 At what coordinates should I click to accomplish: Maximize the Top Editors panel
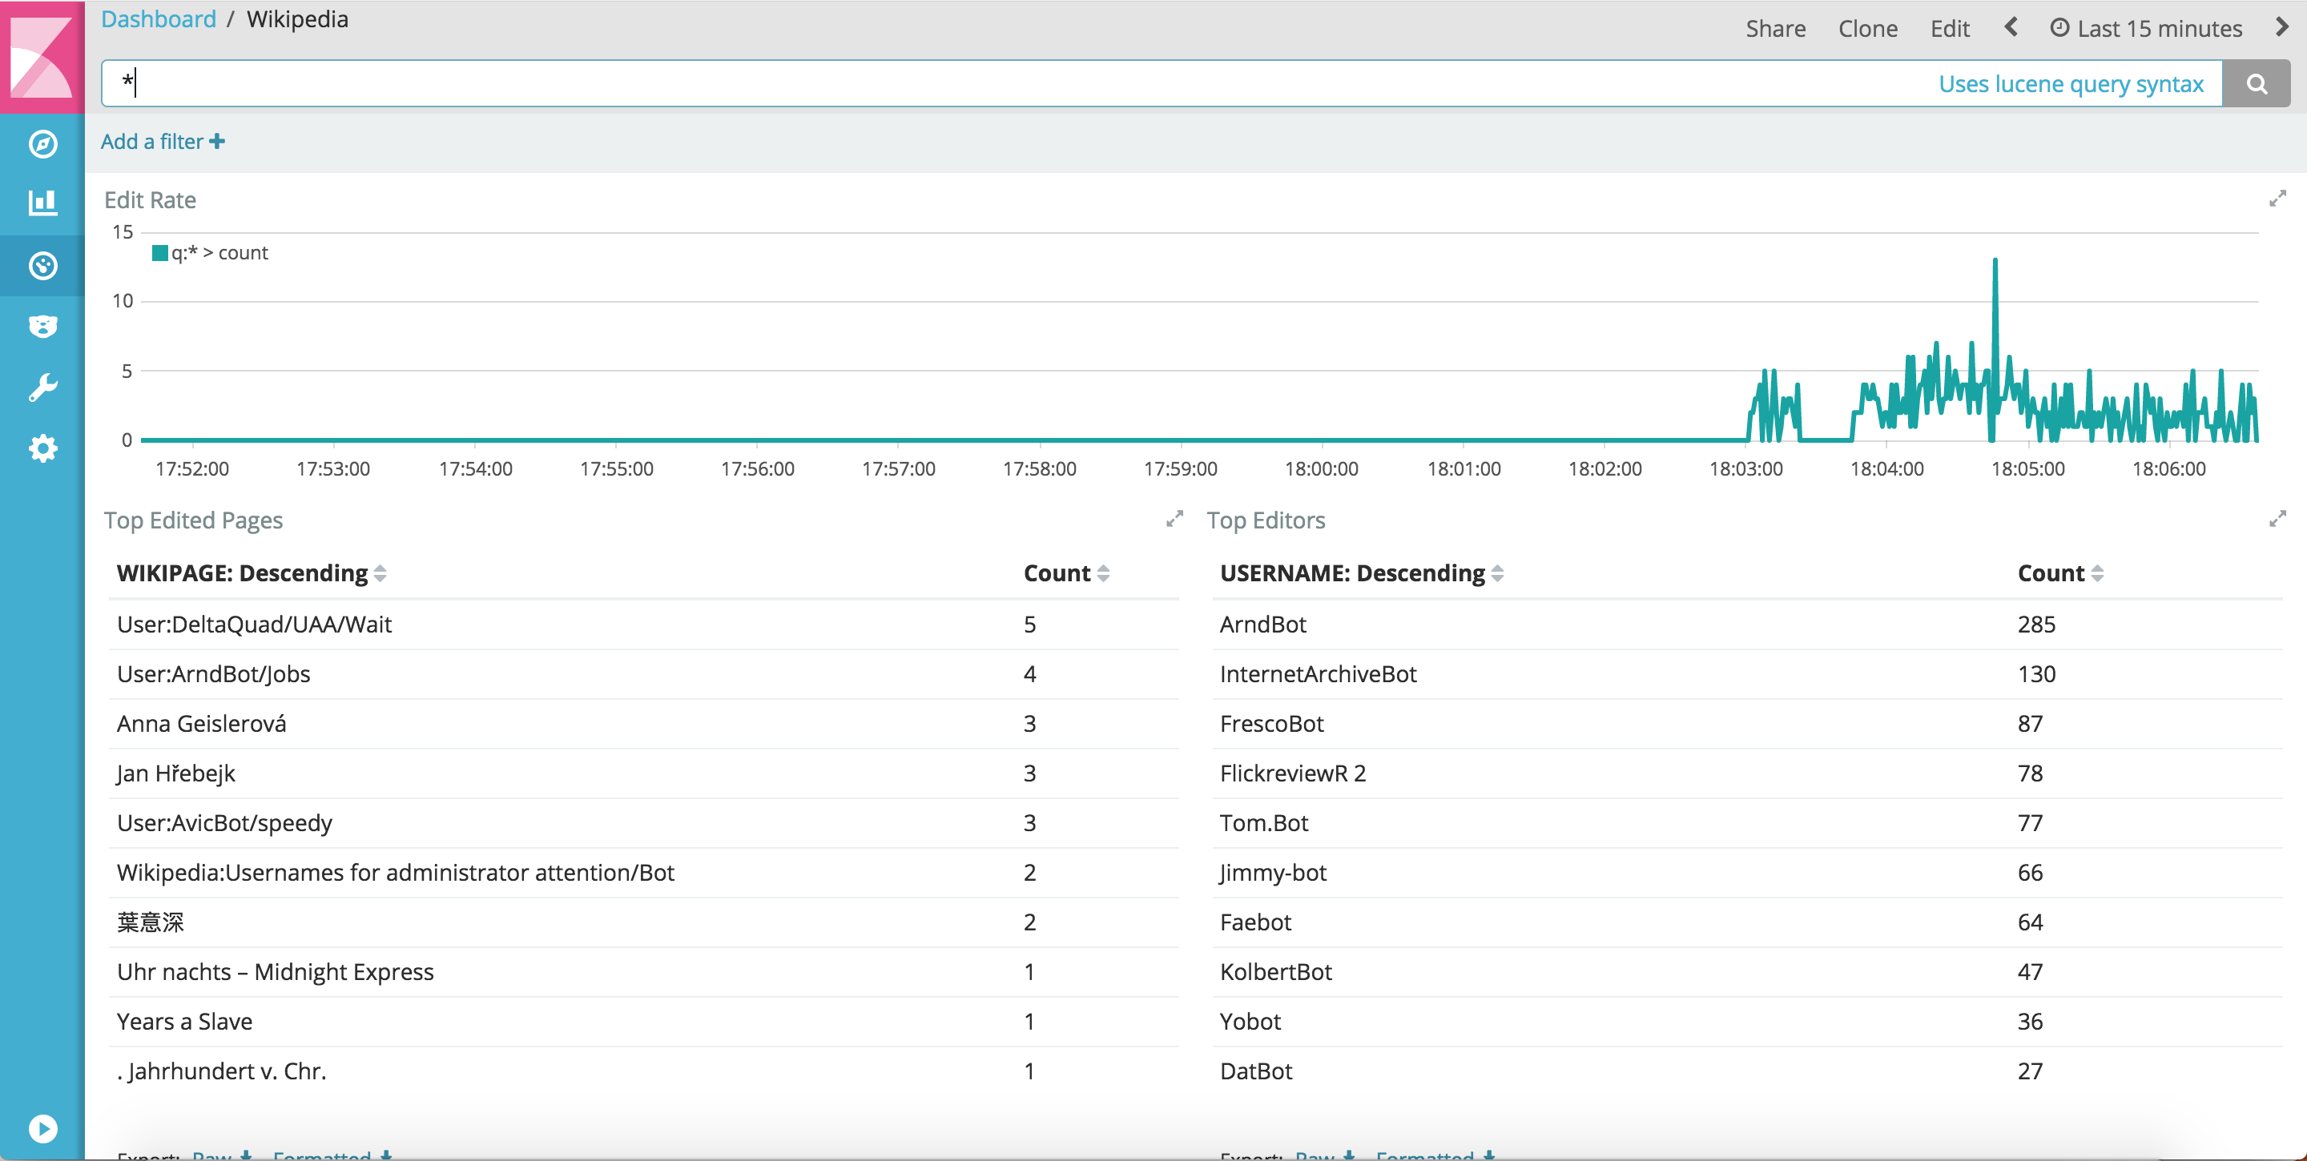click(x=2277, y=519)
